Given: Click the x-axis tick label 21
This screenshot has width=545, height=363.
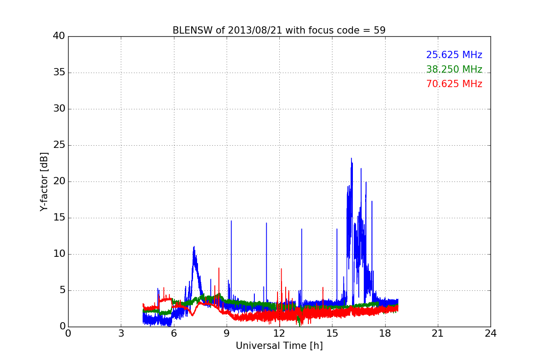Looking at the screenshot, I should [438, 334].
